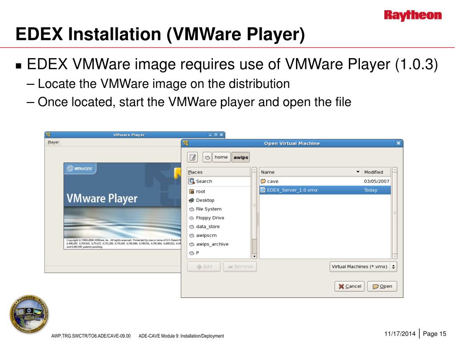Screen dimensions: 455x341
Task: Click the Places list down scroll arrow
Action: 255,256
